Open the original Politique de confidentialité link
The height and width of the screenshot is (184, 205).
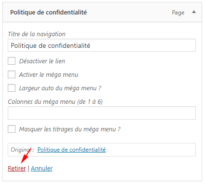71,150
